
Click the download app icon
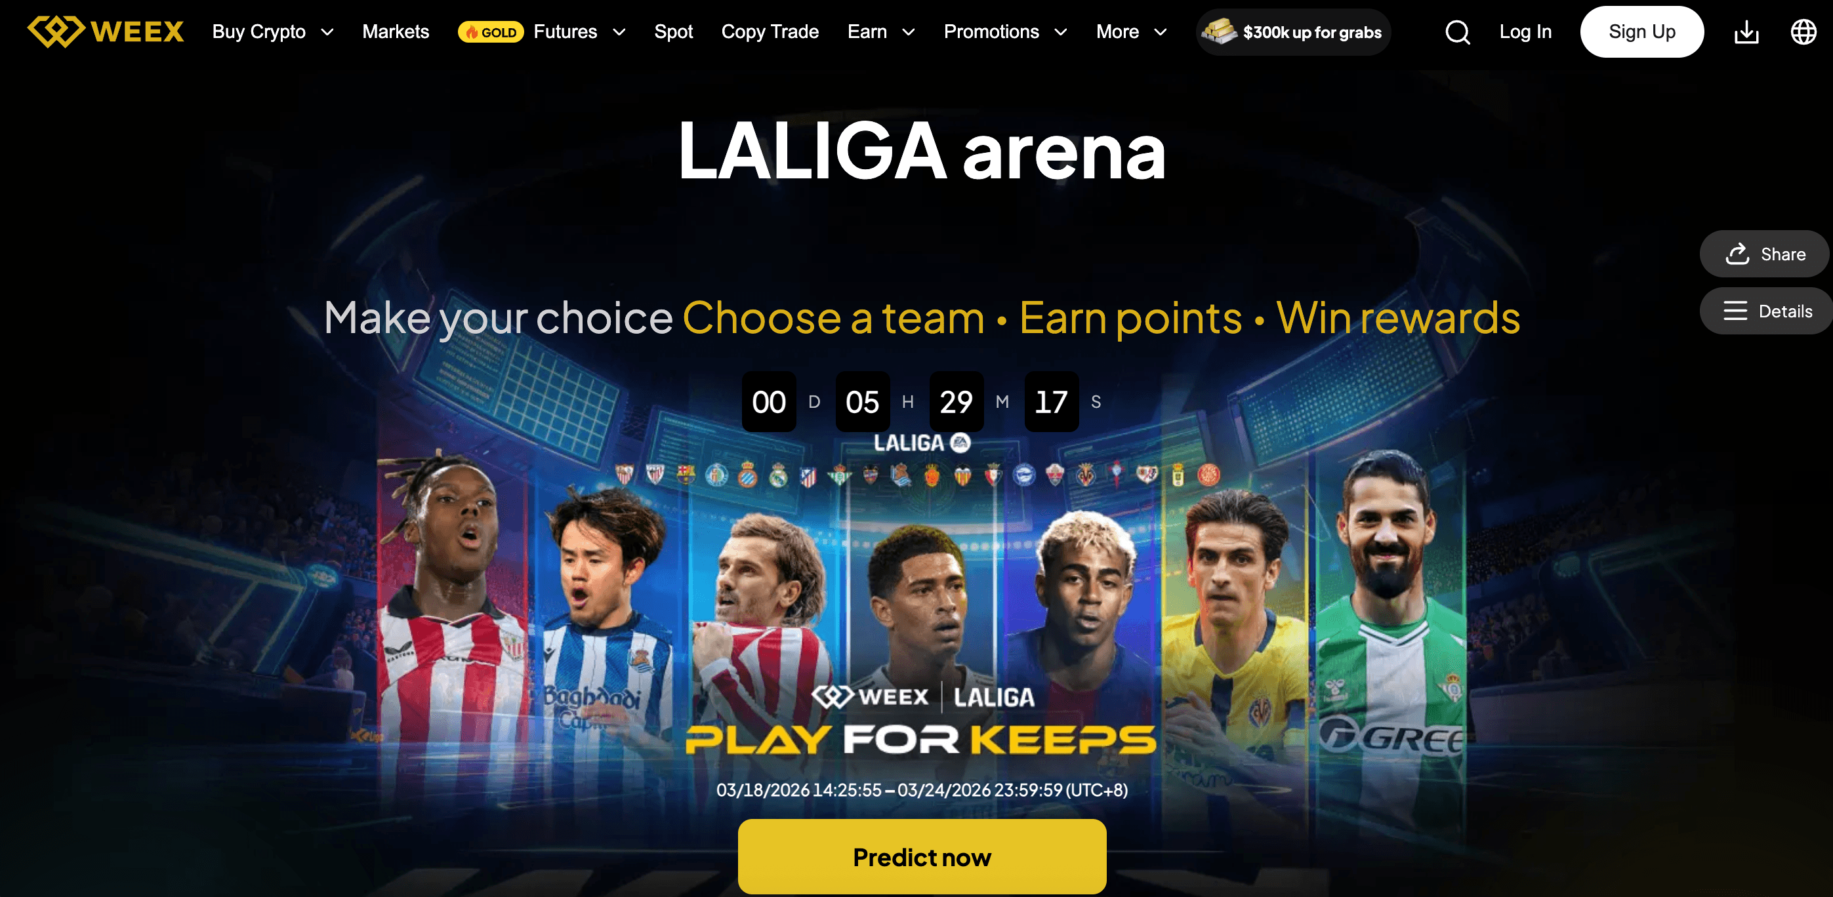tap(1746, 32)
